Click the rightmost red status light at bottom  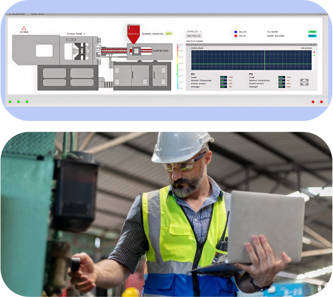[x=321, y=101]
